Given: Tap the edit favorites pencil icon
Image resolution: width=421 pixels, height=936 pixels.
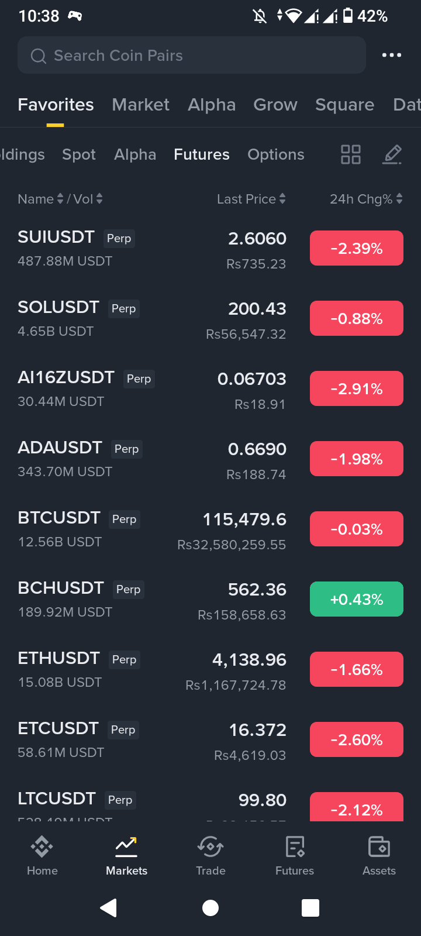Looking at the screenshot, I should coord(392,154).
